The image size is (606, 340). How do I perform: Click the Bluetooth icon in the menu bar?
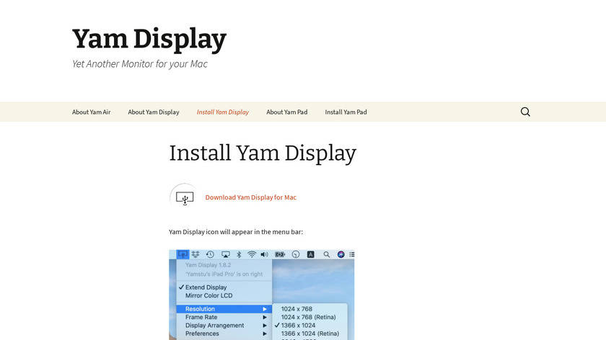point(239,254)
